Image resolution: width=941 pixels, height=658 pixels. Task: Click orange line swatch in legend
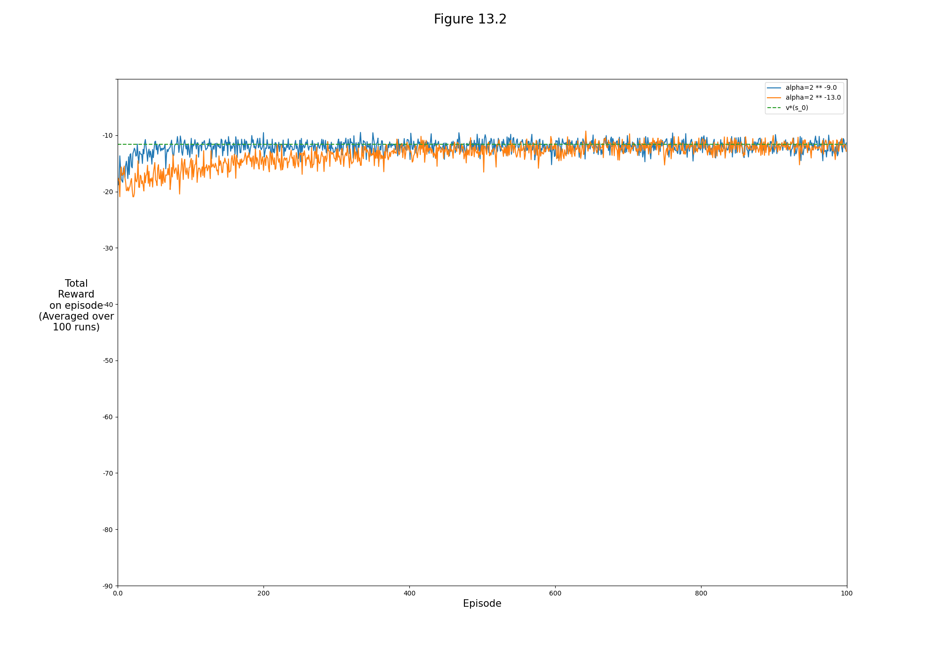[774, 98]
